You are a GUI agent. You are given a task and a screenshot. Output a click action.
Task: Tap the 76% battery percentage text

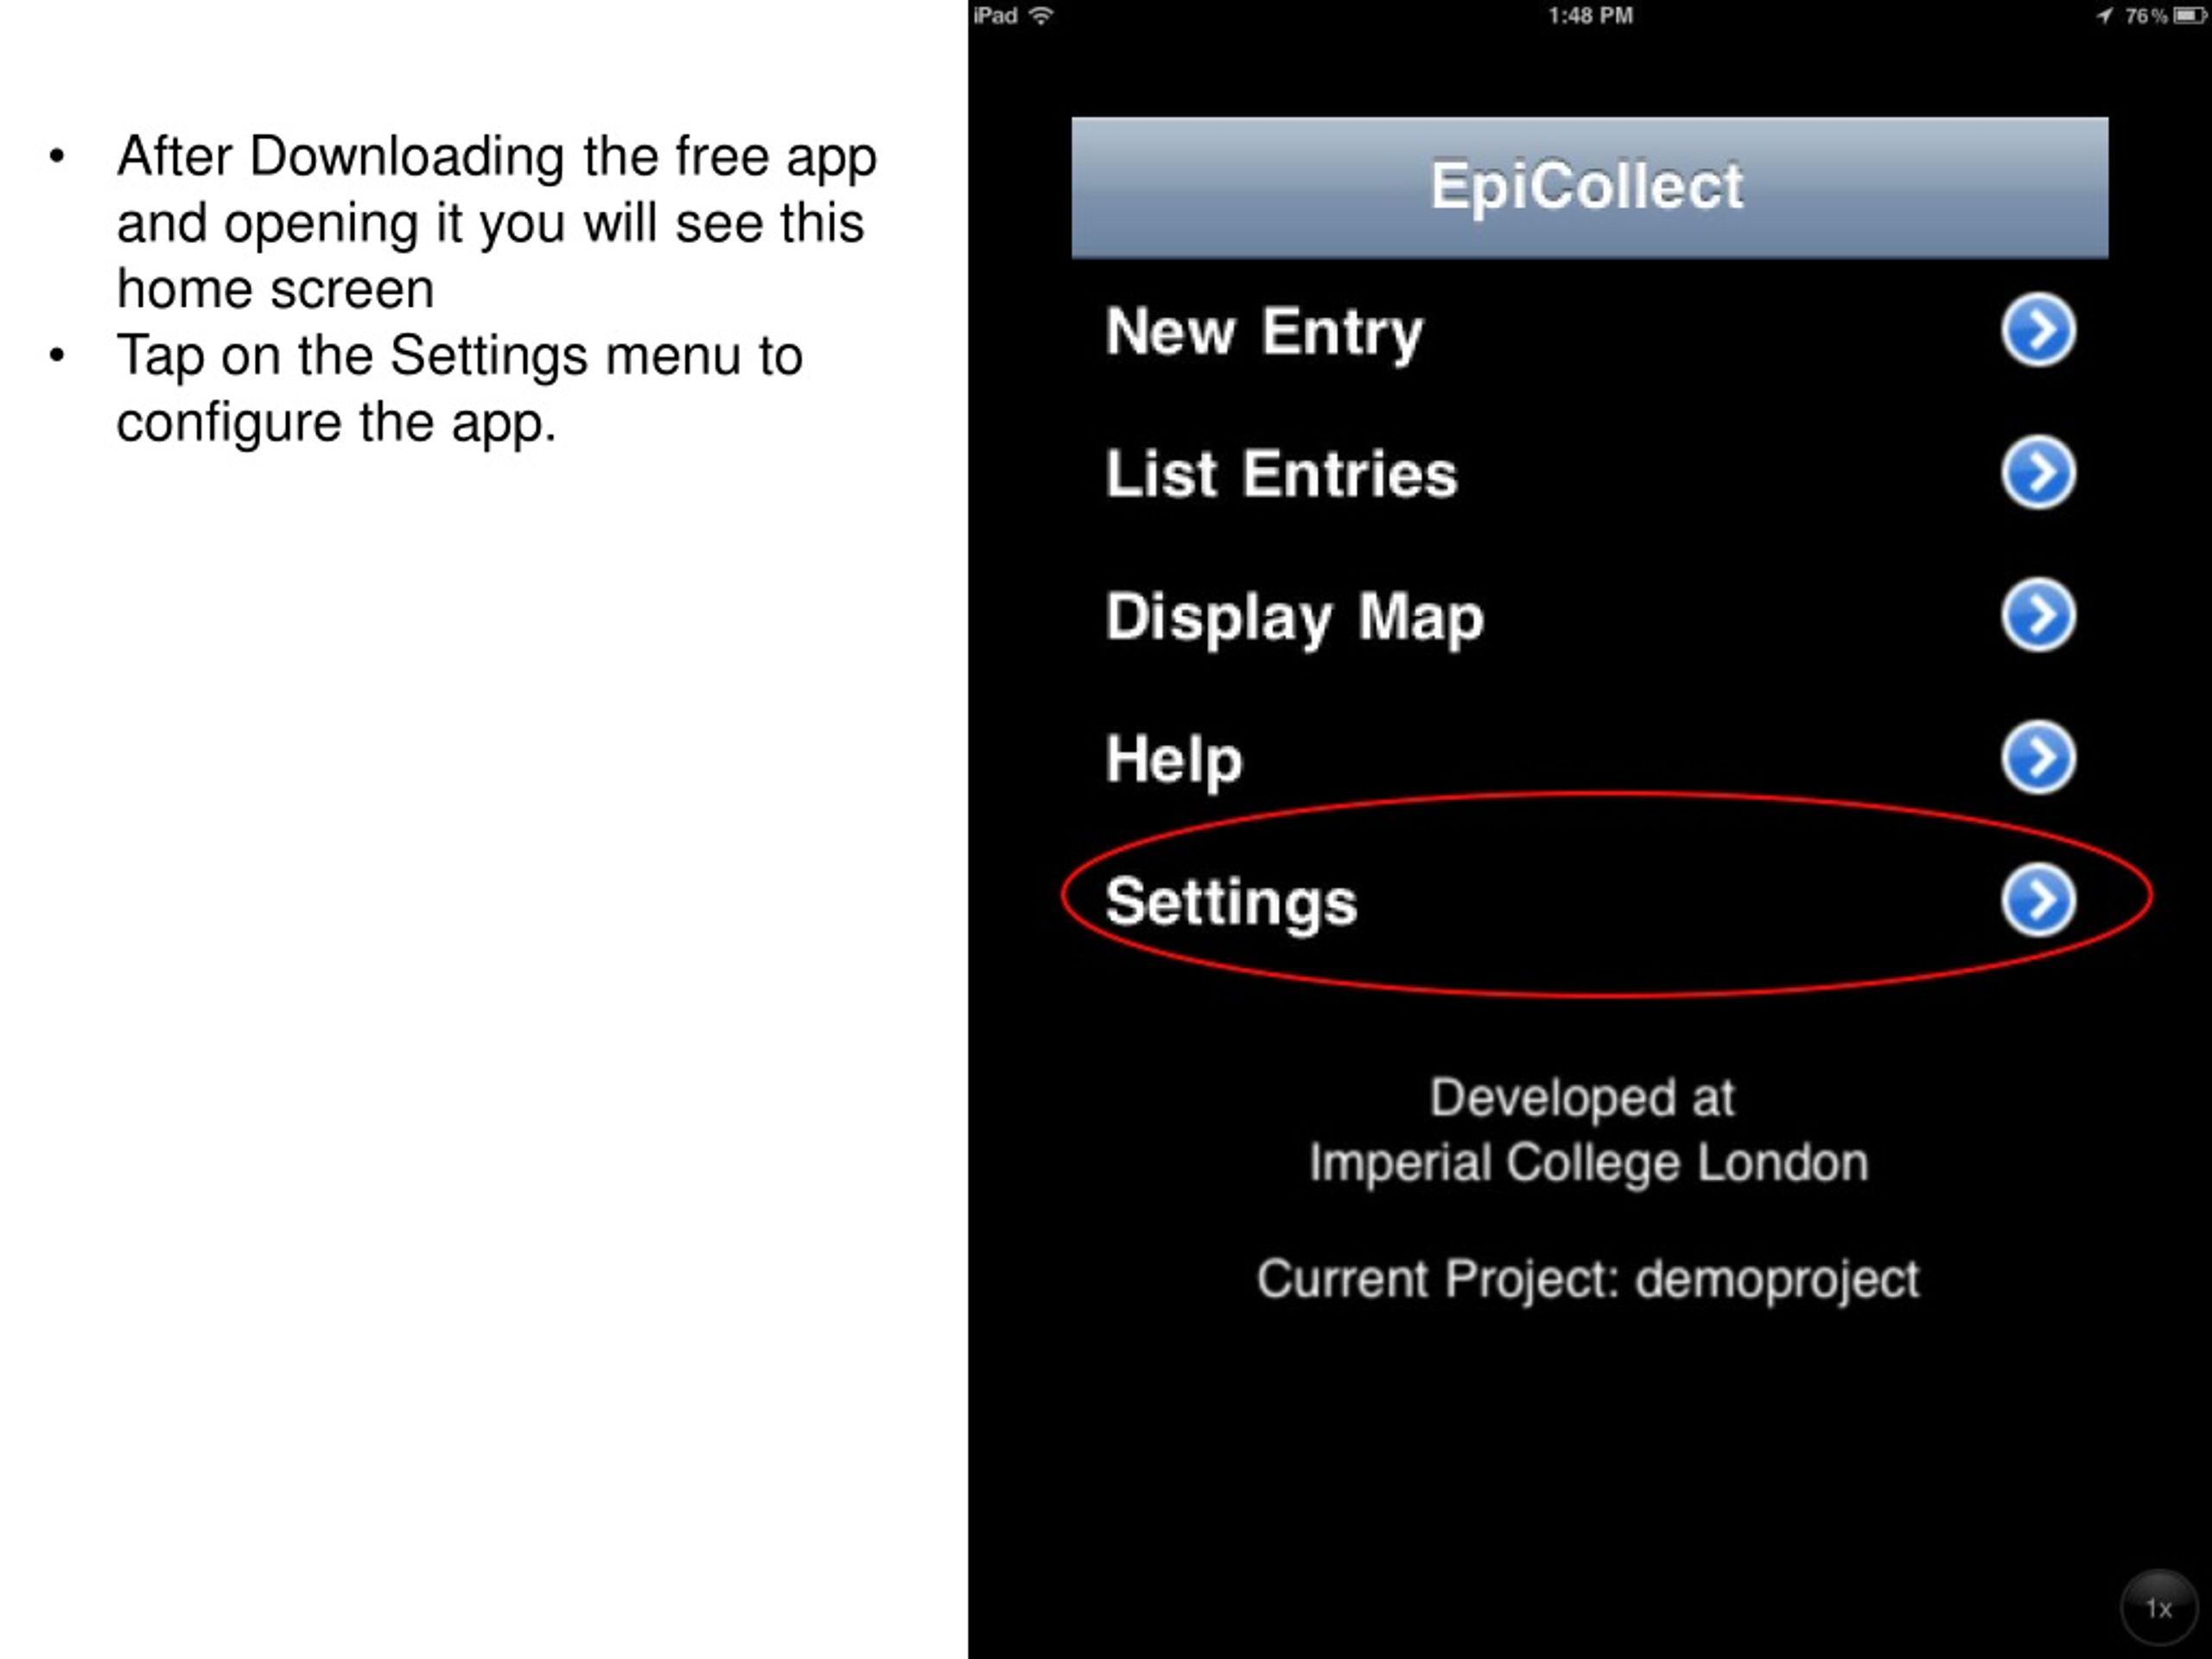click(2146, 16)
